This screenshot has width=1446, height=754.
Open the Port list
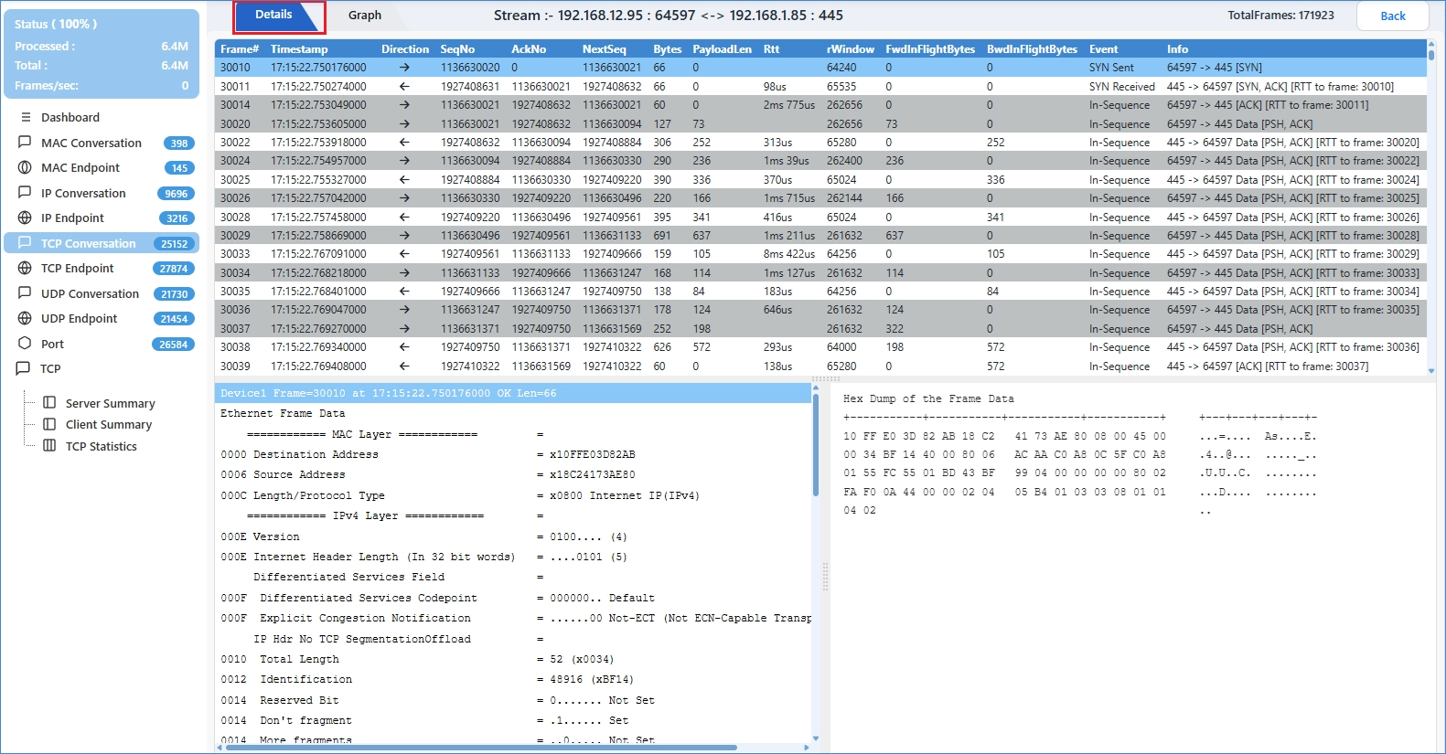52,344
